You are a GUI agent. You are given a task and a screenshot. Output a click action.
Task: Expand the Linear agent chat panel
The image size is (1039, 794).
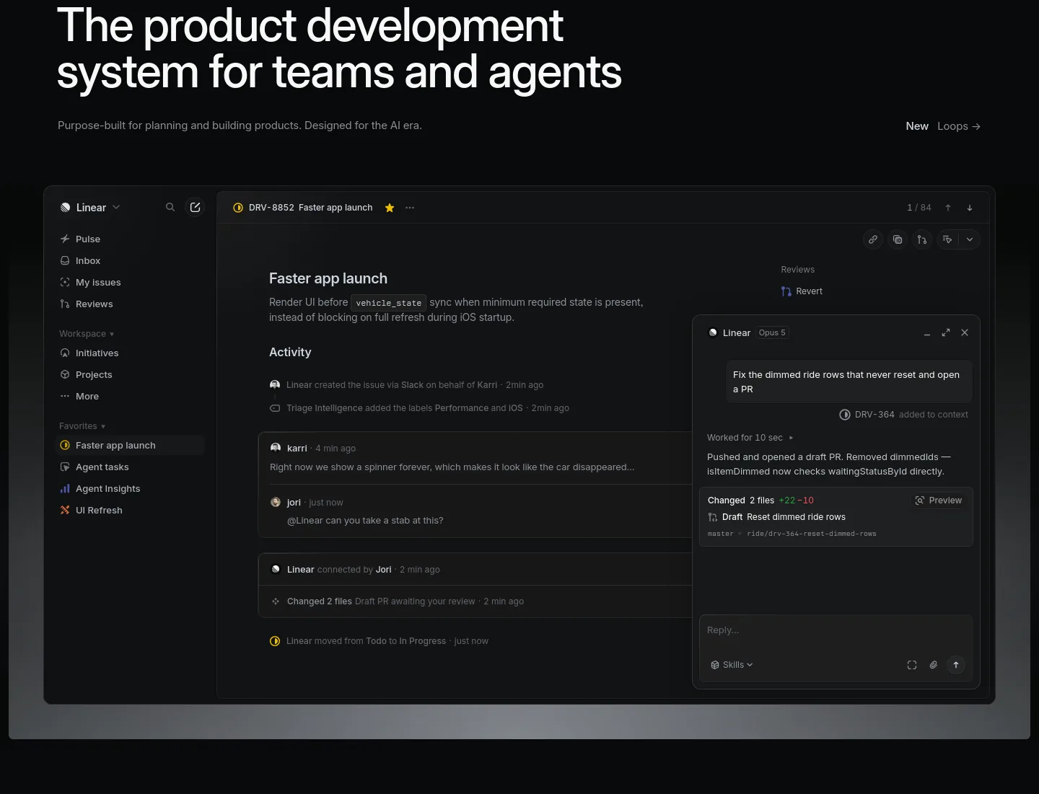[946, 332]
